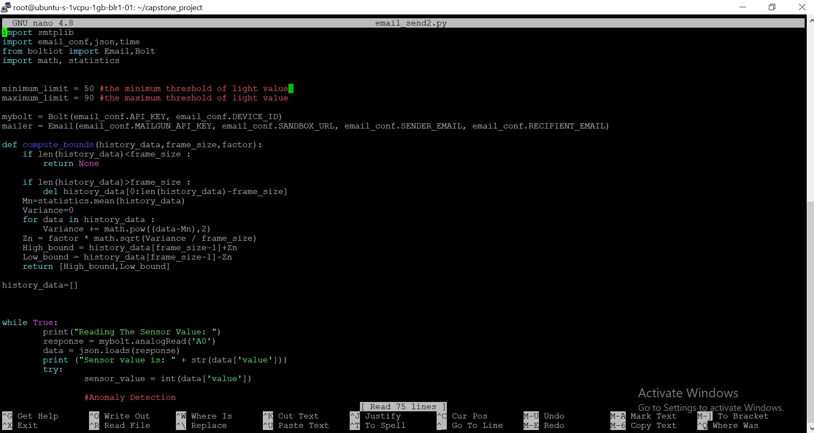Viewport: 814px width, 433px height.
Task: Click the Replace shortcut label
Action: tap(209, 425)
